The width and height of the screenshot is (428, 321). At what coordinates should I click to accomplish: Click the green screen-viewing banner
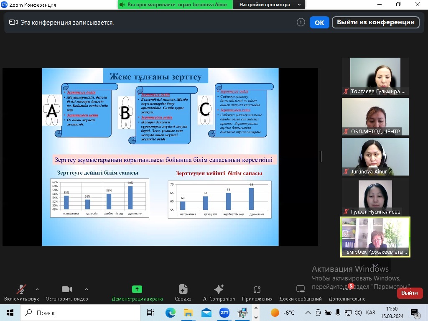175,5
